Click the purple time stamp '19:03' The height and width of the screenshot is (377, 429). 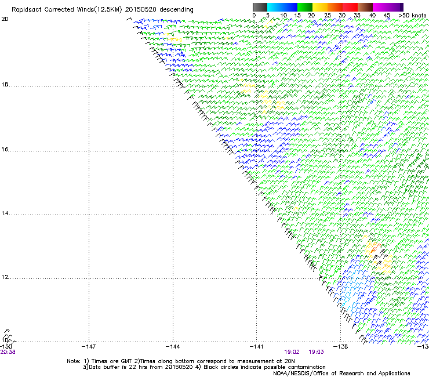click(316, 352)
